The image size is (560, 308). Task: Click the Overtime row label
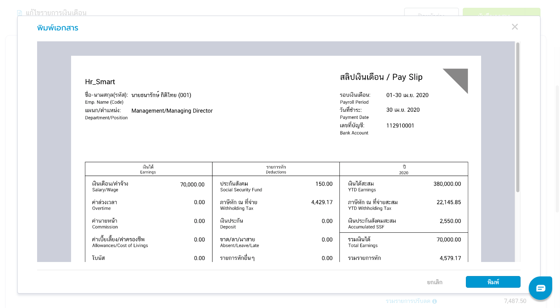pyautogui.click(x=105, y=205)
